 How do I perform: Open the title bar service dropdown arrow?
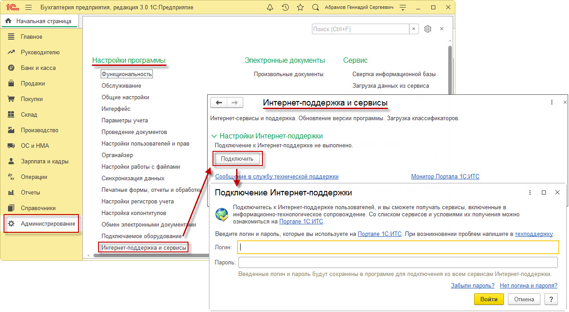click(x=403, y=8)
